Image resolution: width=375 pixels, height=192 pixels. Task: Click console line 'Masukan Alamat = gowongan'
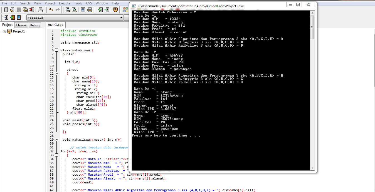pyautogui.click(x=163, y=69)
